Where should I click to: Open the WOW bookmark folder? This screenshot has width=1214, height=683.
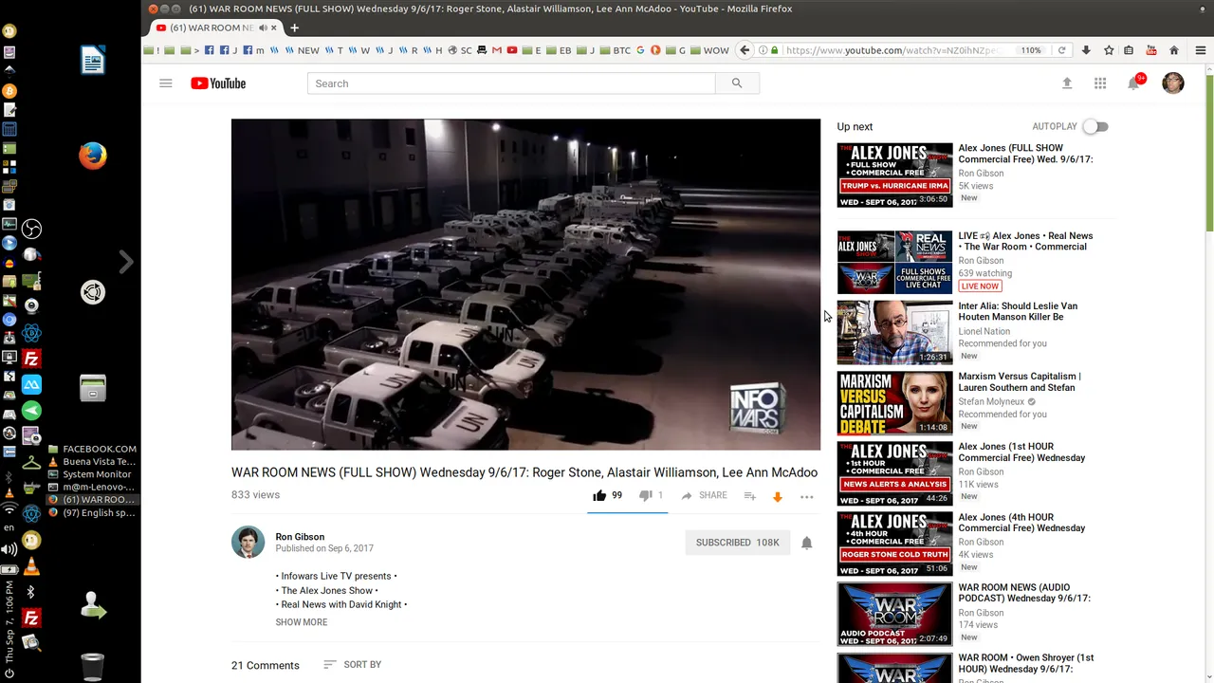(x=709, y=50)
